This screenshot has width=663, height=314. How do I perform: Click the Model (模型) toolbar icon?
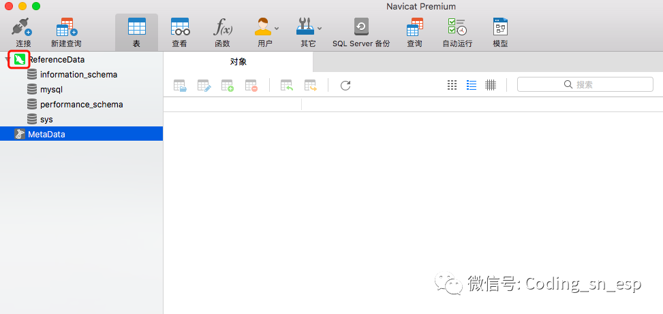500,27
